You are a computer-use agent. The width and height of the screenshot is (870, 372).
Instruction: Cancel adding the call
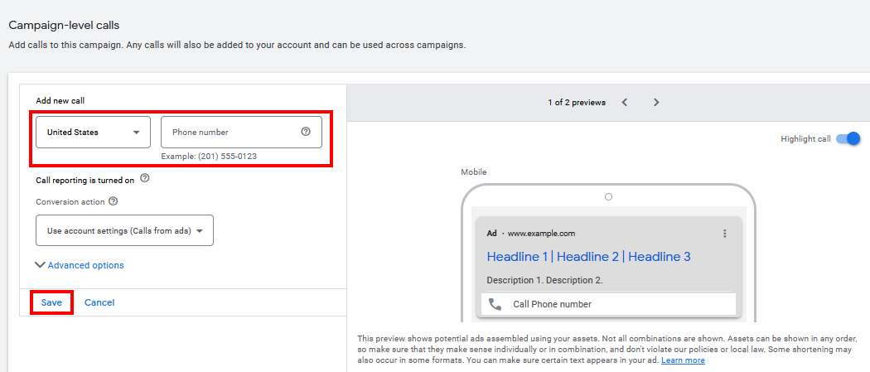[99, 302]
